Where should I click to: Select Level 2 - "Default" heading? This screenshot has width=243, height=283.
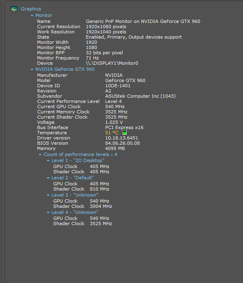tap(73, 178)
